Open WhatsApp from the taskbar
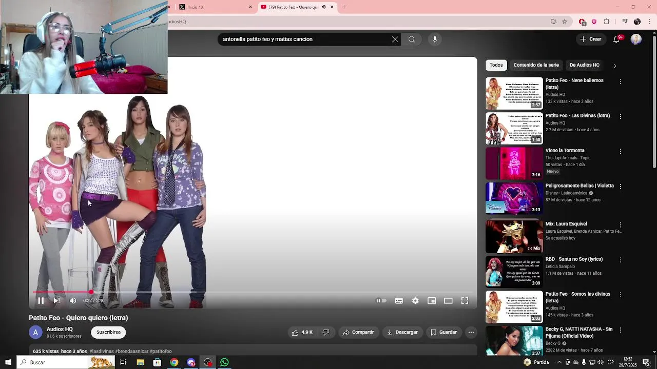 [x=224, y=362]
